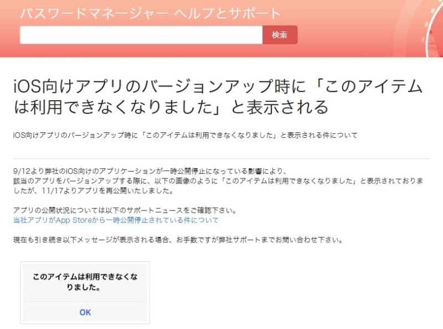Click alert message このアイテムは利用できなくなりました
The width and height of the screenshot is (443, 329).
(x=85, y=282)
